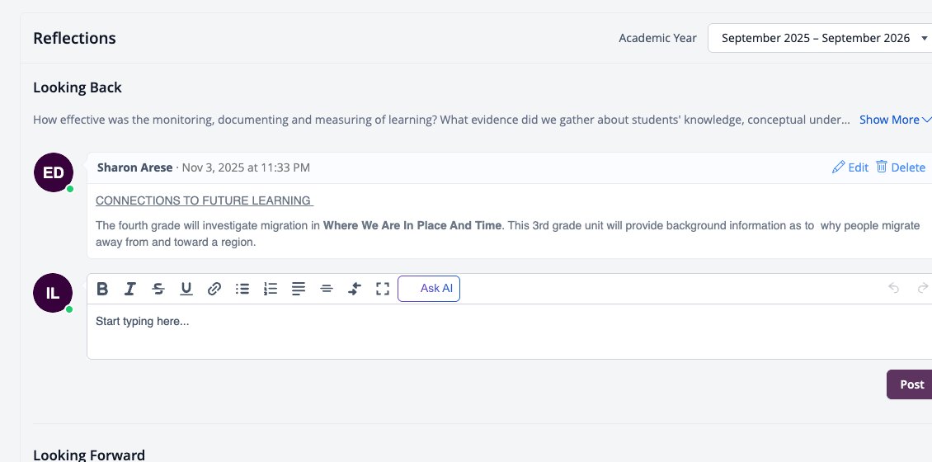Start a bulleted list
Screen dimensions: 932x462
pyautogui.click(x=242, y=289)
